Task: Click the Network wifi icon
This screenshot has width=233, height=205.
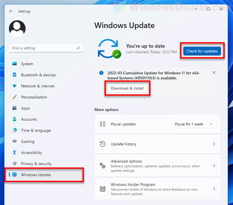Action: (x=14, y=86)
